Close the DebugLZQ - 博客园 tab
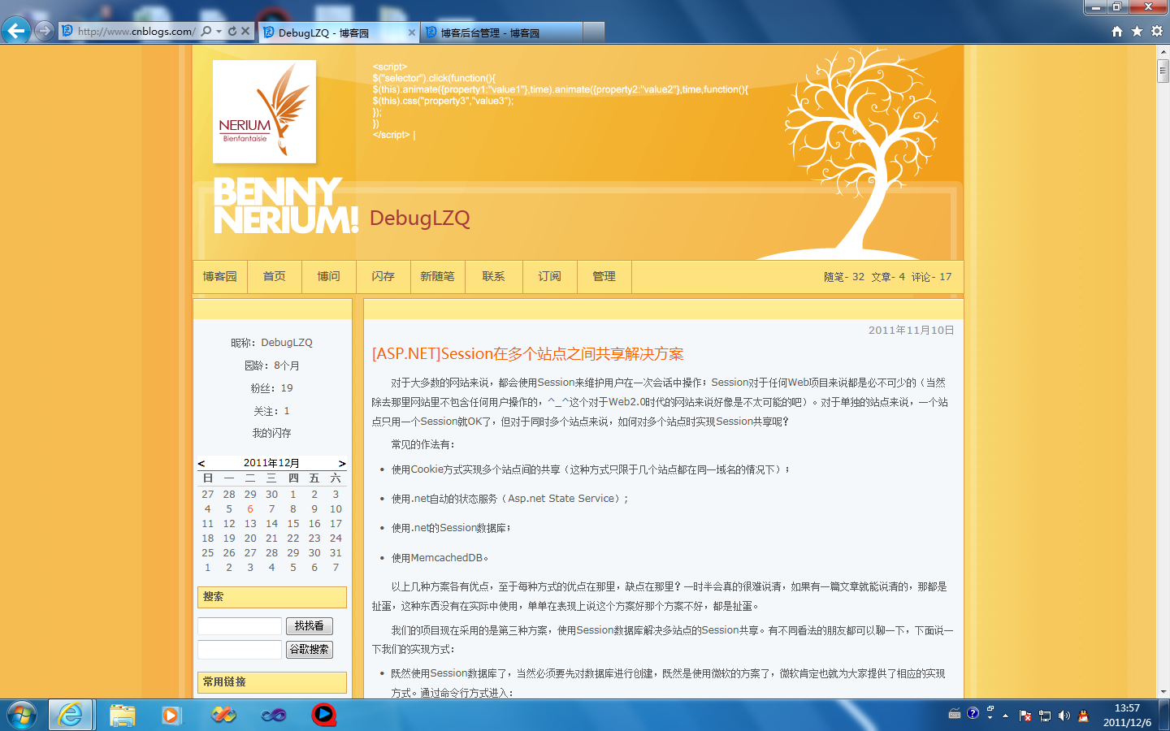1170x731 pixels. (x=411, y=32)
